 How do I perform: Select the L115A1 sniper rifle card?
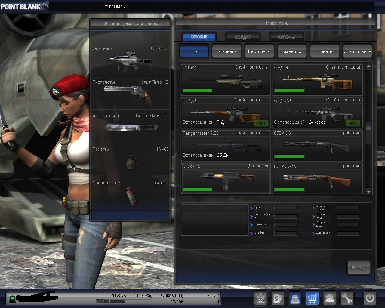click(x=226, y=80)
